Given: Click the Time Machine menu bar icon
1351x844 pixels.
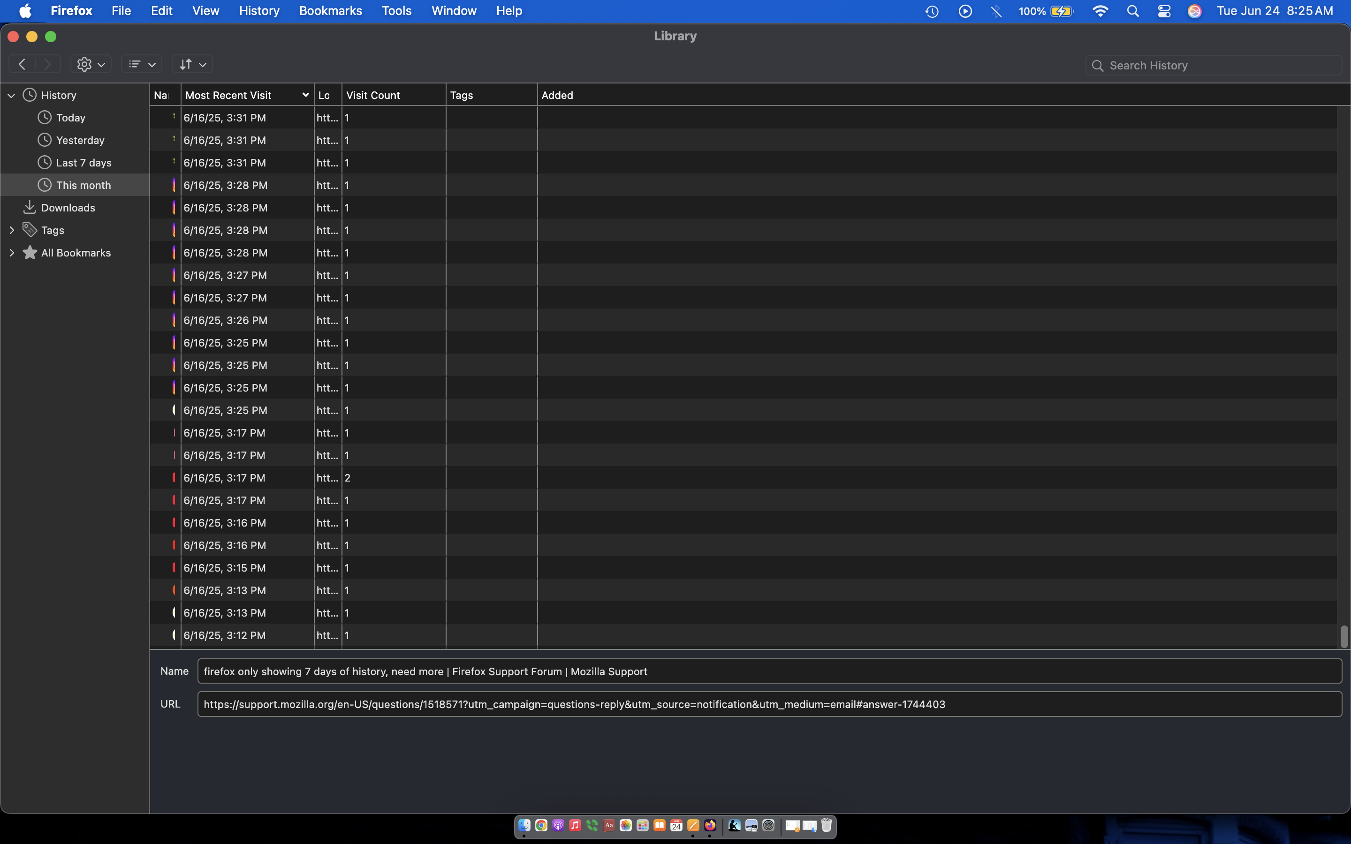Looking at the screenshot, I should (932, 11).
